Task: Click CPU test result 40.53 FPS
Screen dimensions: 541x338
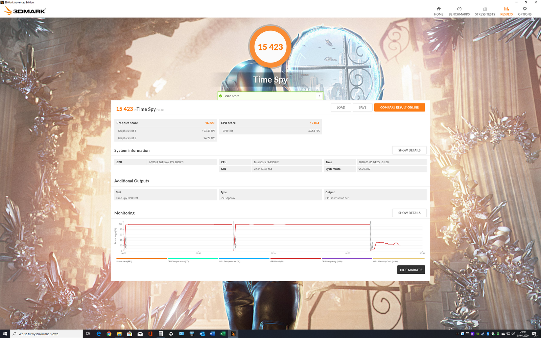Action: click(x=314, y=131)
